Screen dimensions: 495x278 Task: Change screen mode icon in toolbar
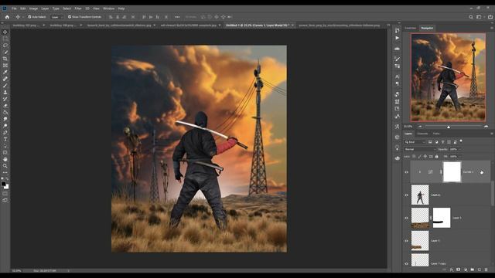pyautogui.click(x=5, y=201)
